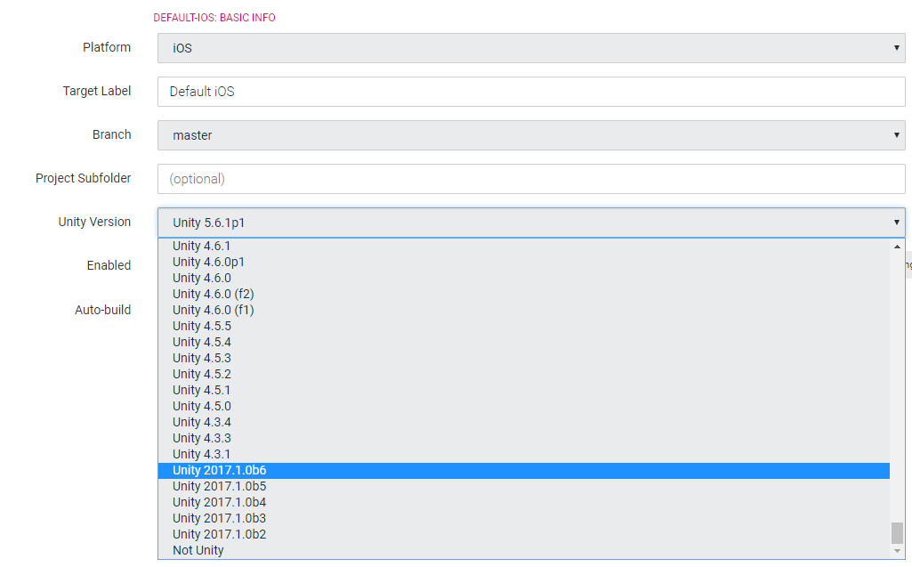912x567 pixels.
Task: Select Unity 4.6.0p1 from the list
Action: [x=523, y=262]
